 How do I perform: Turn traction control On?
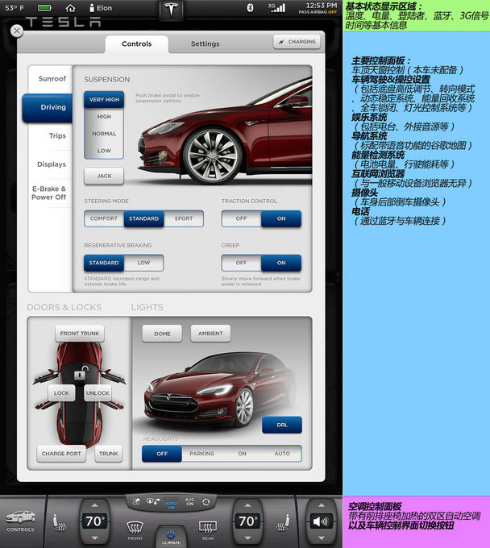[x=281, y=218]
